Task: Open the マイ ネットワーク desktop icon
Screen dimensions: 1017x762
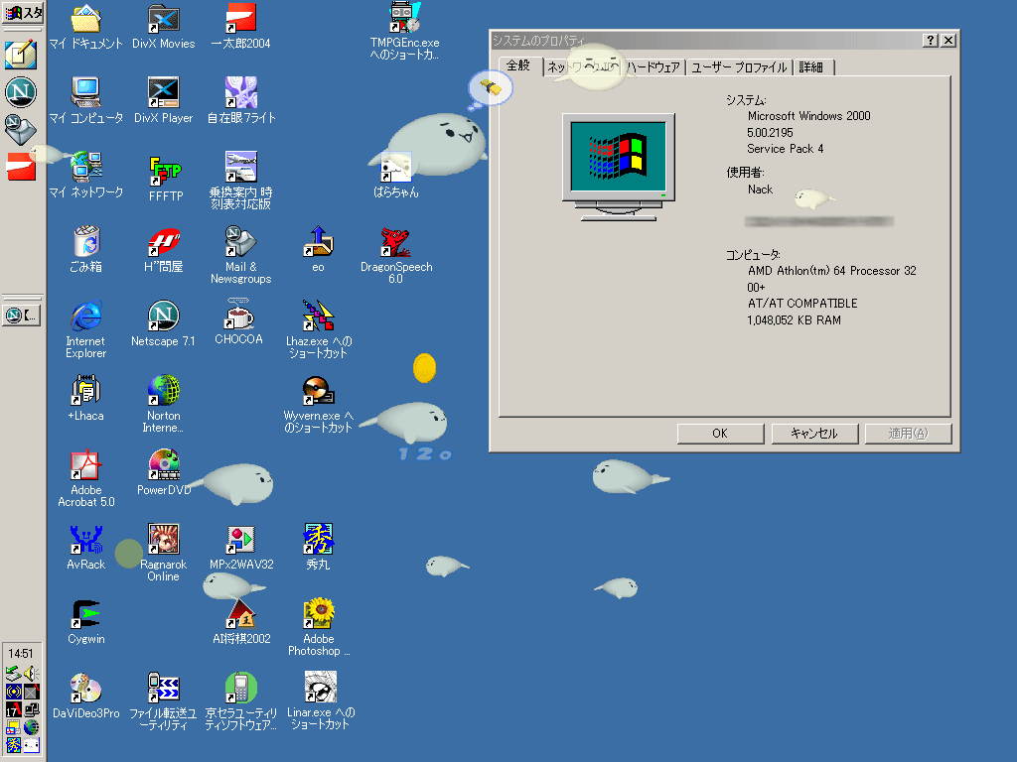Action: [x=85, y=175]
